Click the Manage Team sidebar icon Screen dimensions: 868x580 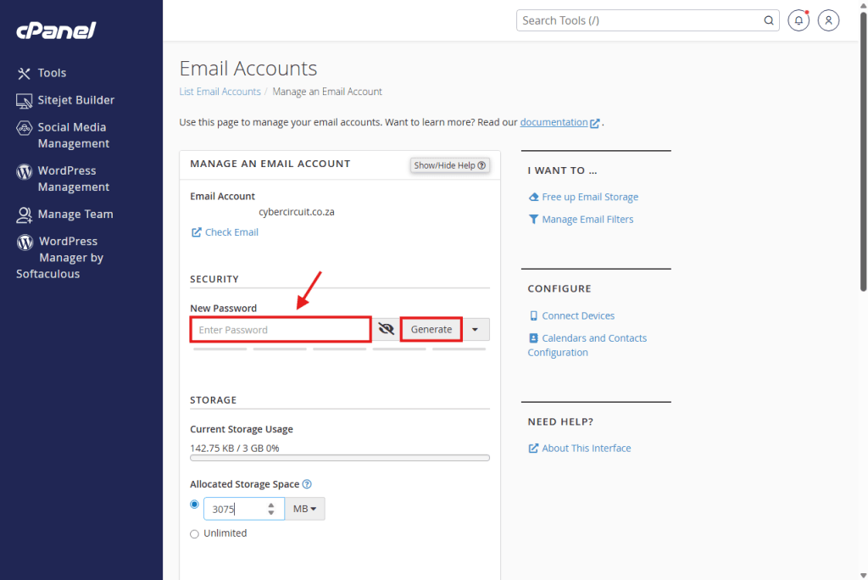pyautogui.click(x=24, y=215)
